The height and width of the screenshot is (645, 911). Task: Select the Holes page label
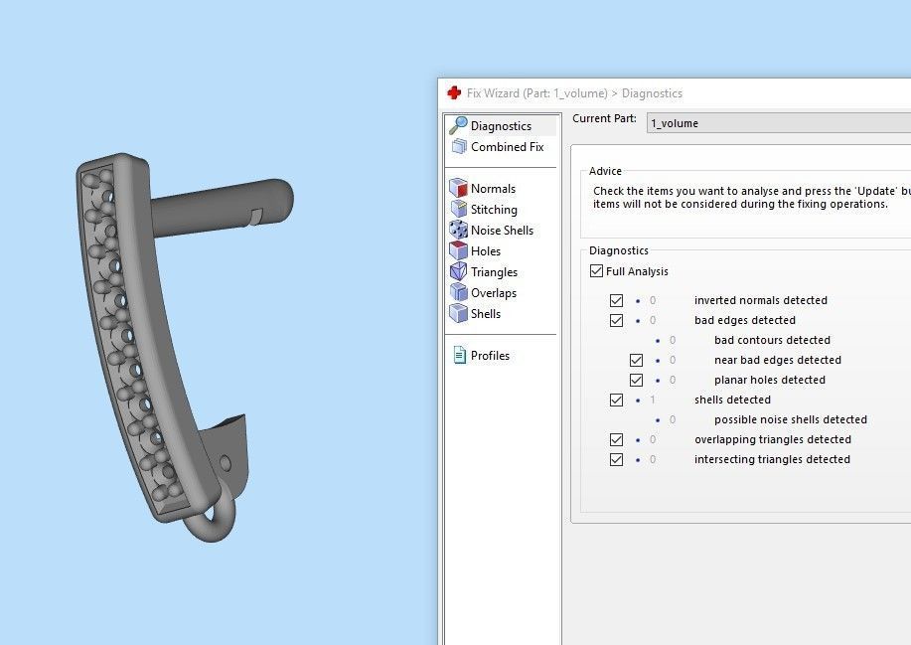point(486,251)
